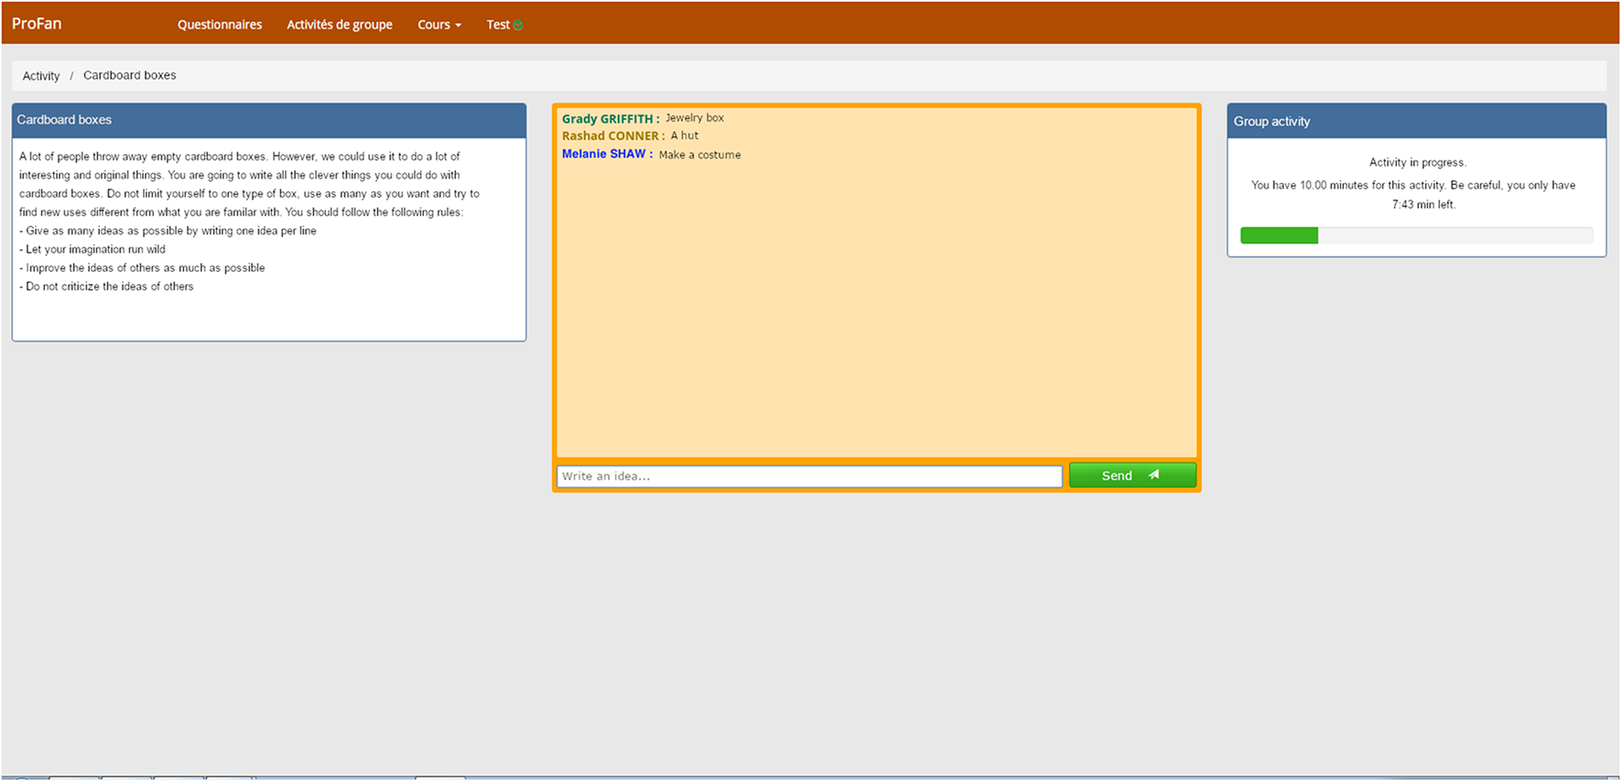Open the Questionnaires menu item

220,25
